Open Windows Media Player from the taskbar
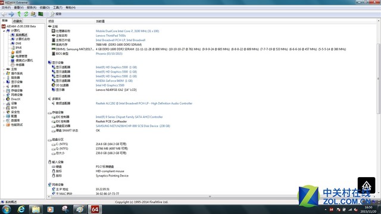This screenshot has height=214, width=381. point(51,209)
